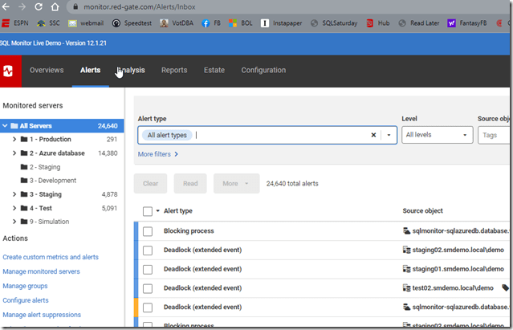Expand the 2 - Azure database group
Viewport: 513px width, 330px height.
click(x=14, y=153)
